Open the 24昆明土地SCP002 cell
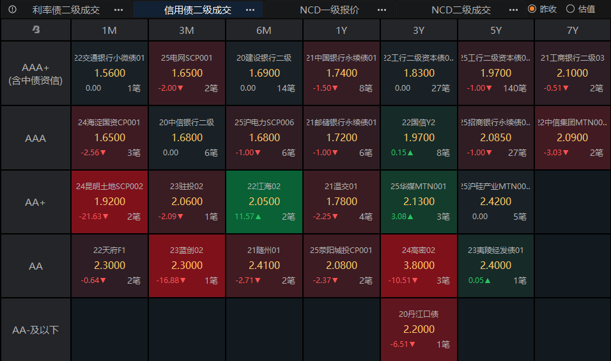 (109, 202)
